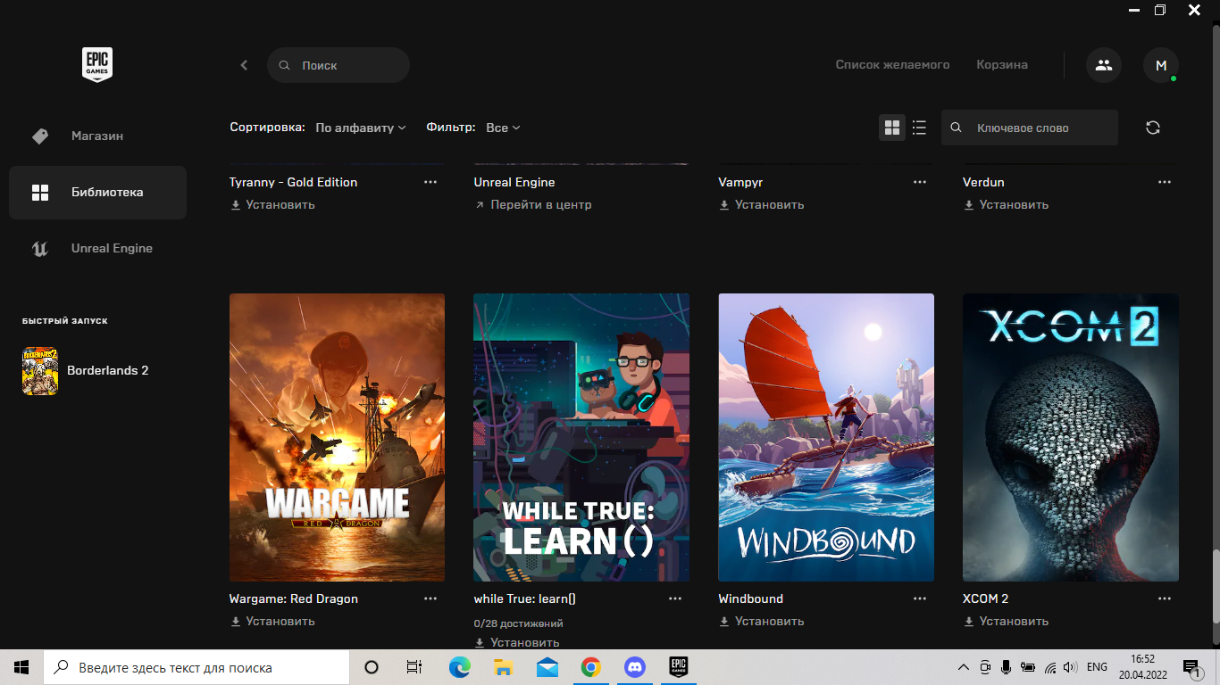Select Библиотека in the sidebar
This screenshot has height=685, width=1220.
[x=97, y=193]
